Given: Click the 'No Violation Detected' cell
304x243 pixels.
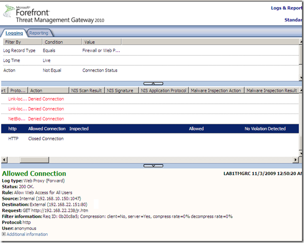Looking at the screenshot, I should tap(265, 129).
